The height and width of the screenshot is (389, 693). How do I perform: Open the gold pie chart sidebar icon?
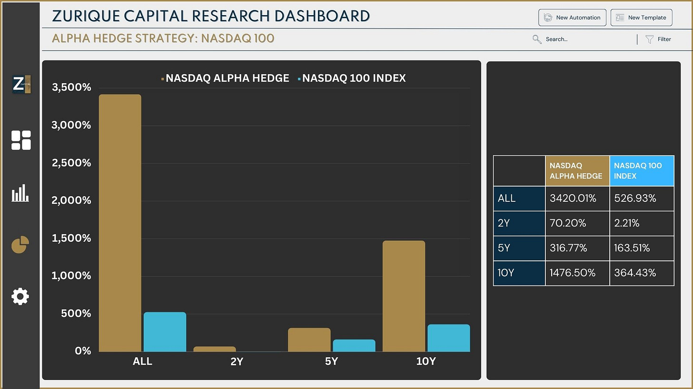[21, 245]
